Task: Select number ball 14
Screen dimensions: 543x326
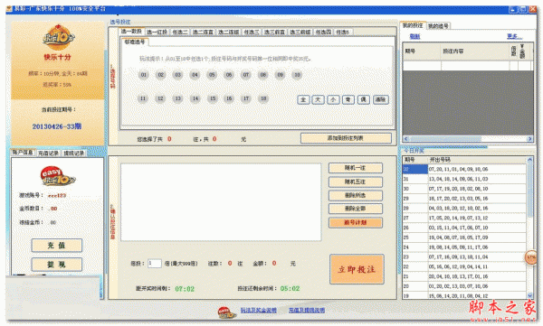Action: (195, 98)
